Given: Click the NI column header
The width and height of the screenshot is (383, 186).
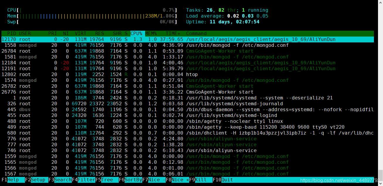Looking at the screenshot, I should click(66, 34).
